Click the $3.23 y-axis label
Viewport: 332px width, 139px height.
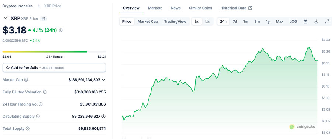pos(326,40)
